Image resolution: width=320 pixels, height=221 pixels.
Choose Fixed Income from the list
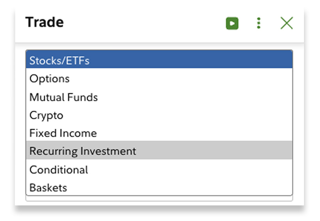pos(159,133)
